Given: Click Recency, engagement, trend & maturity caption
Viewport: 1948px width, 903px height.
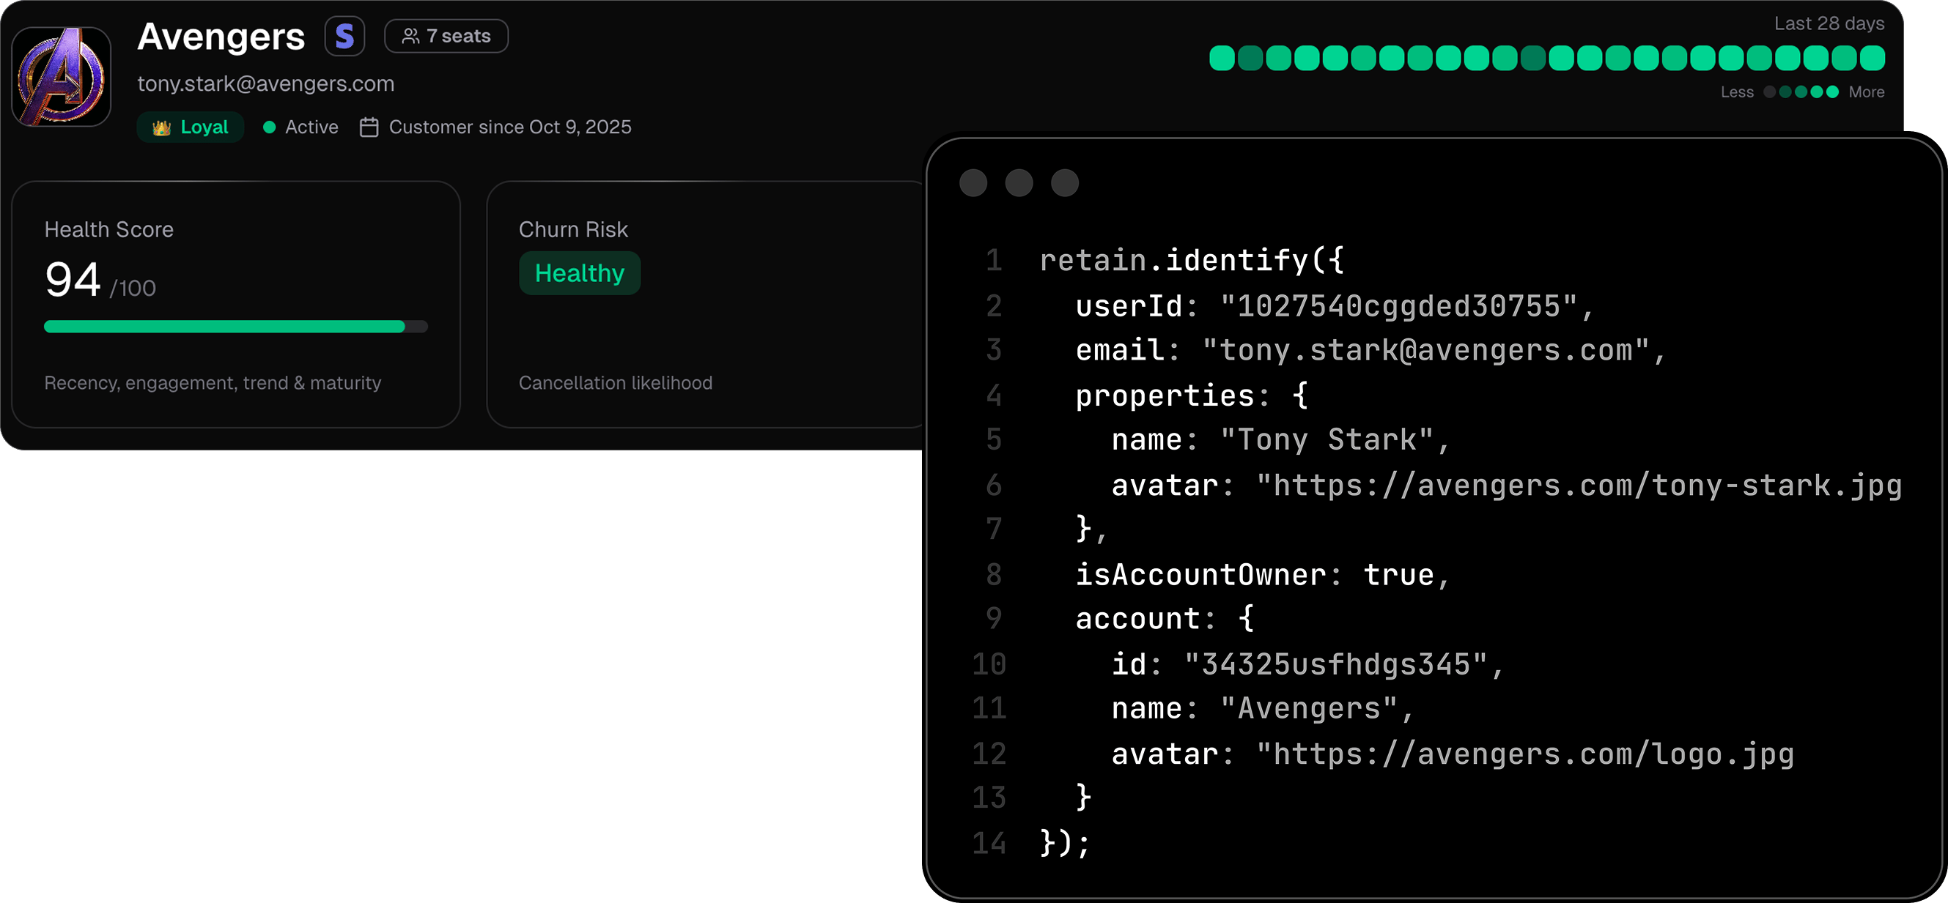Looking at the screenshot, I should point(213,383).
